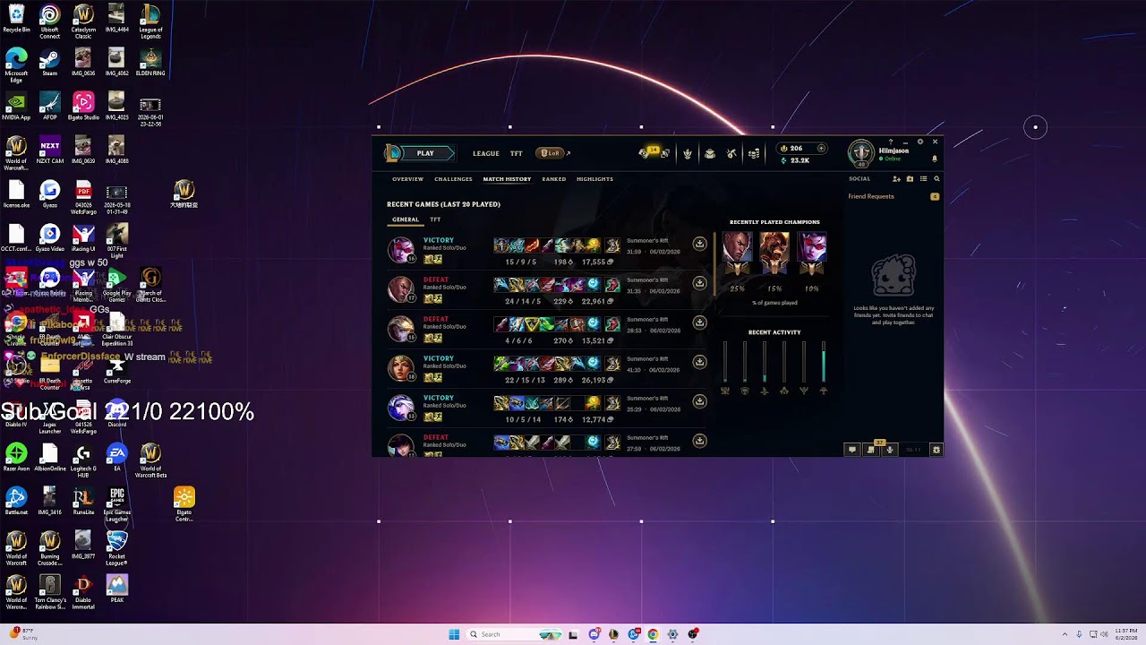Open the TFT game link in the header
Screen dimensions: 1146x645
tap(517, 153)
